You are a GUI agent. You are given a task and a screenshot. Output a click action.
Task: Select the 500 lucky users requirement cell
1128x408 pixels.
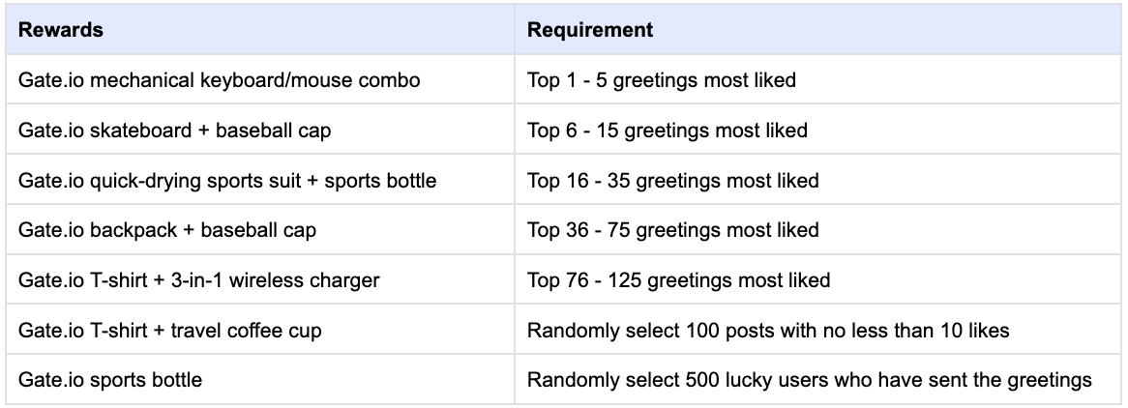tap(809, 380)
